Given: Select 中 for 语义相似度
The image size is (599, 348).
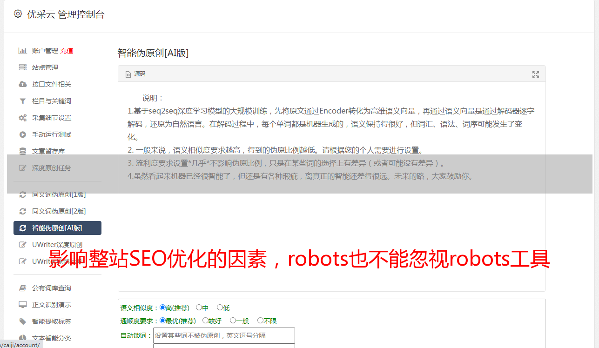Looking at the screenshot, I should pyautogui.click(x=199, y=308).
